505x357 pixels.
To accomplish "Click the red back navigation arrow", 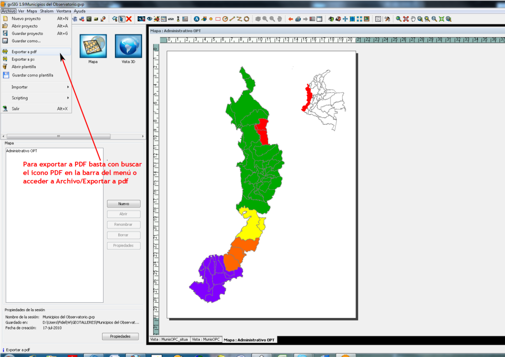I will pyautogui.click(x=290, y=18).
